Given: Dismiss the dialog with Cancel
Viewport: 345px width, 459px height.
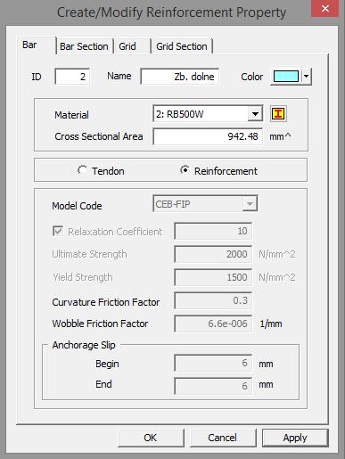Looking at the screenshot, I should [223, 438].
